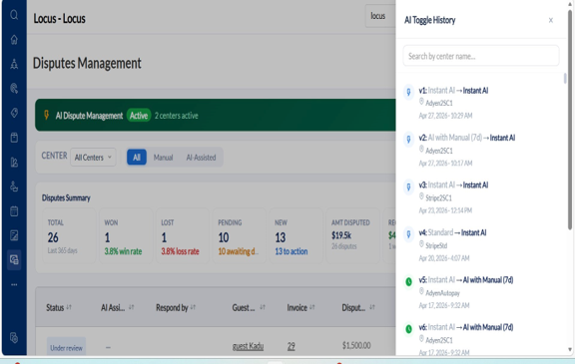Screen dimensions: 575x364
Task: Switch to the AI-Assisted filter tab
Action: click(x=201, y=158)
